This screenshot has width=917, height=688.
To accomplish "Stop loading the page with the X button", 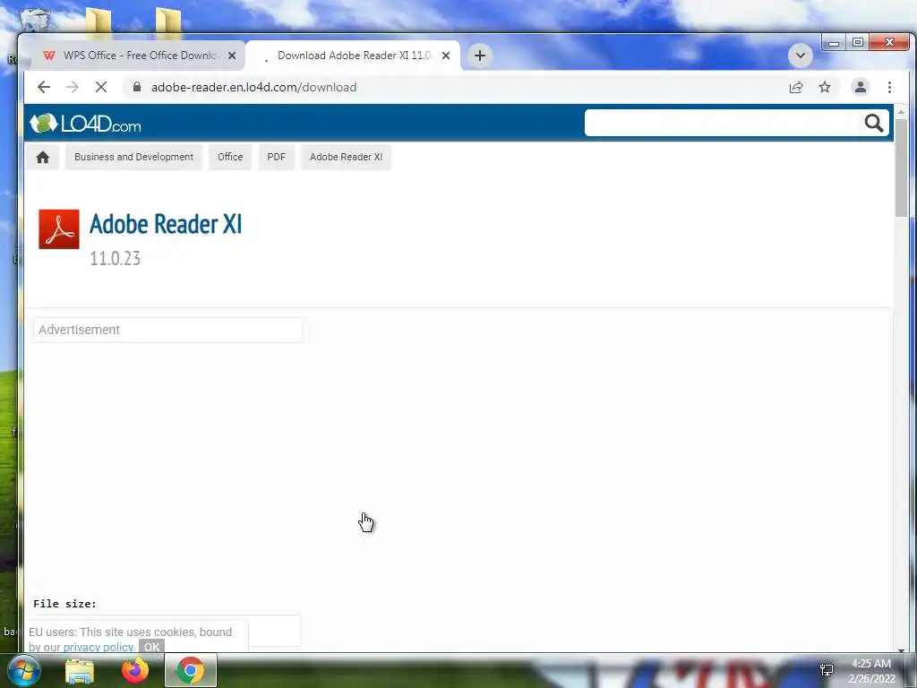I will coord(101,87).
